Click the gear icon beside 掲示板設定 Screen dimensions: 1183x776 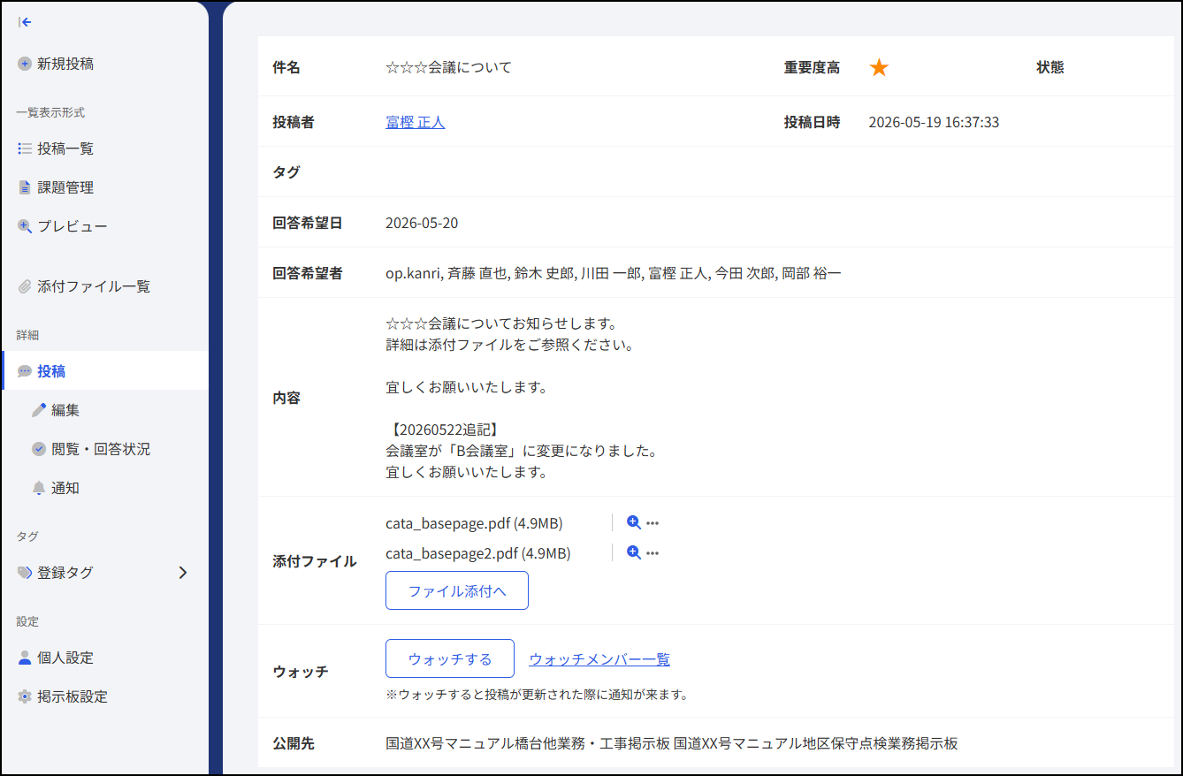25,696
